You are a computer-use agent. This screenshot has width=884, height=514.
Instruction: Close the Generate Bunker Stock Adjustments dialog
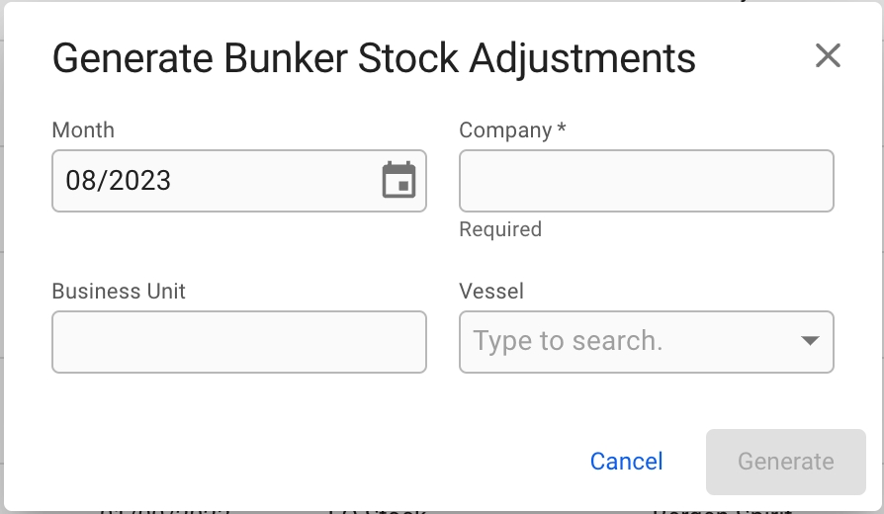click(828, 56)
